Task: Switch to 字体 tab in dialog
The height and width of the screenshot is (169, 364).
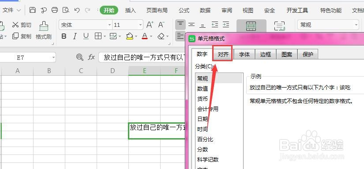Action: (244, 55)
